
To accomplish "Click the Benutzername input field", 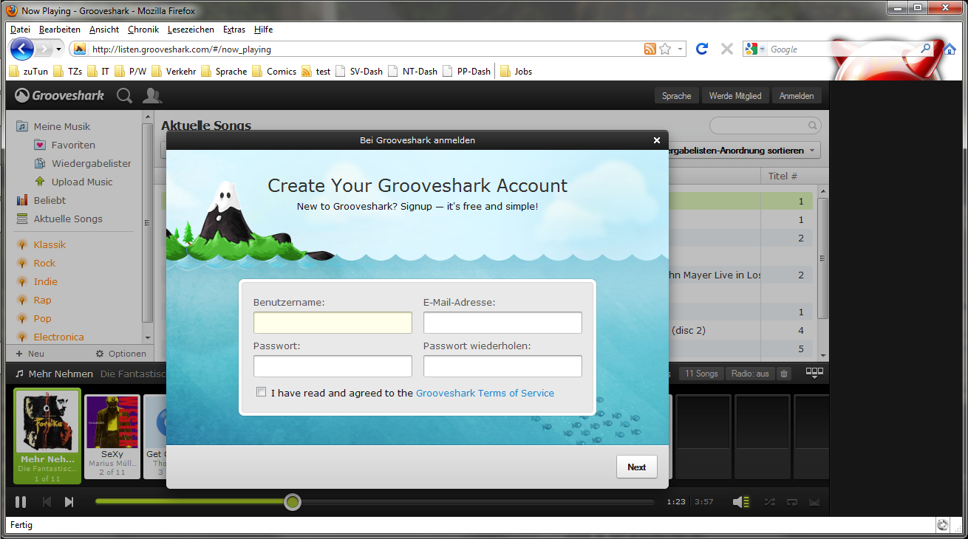I will (333, 322).
